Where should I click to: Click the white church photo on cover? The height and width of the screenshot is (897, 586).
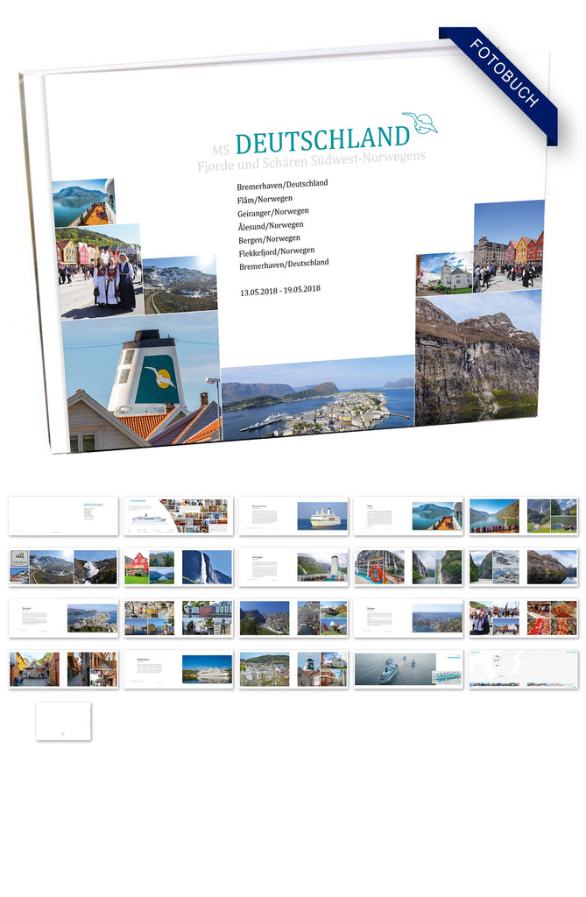tap(444, 273)
